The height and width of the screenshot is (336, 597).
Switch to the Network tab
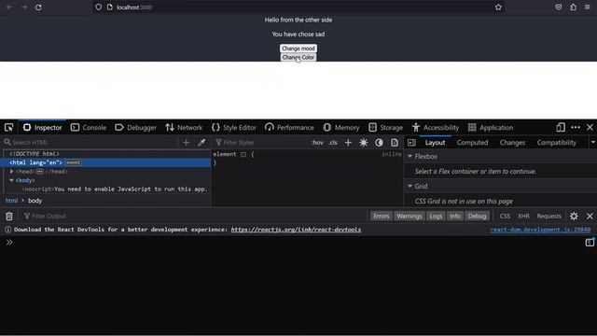184,128
